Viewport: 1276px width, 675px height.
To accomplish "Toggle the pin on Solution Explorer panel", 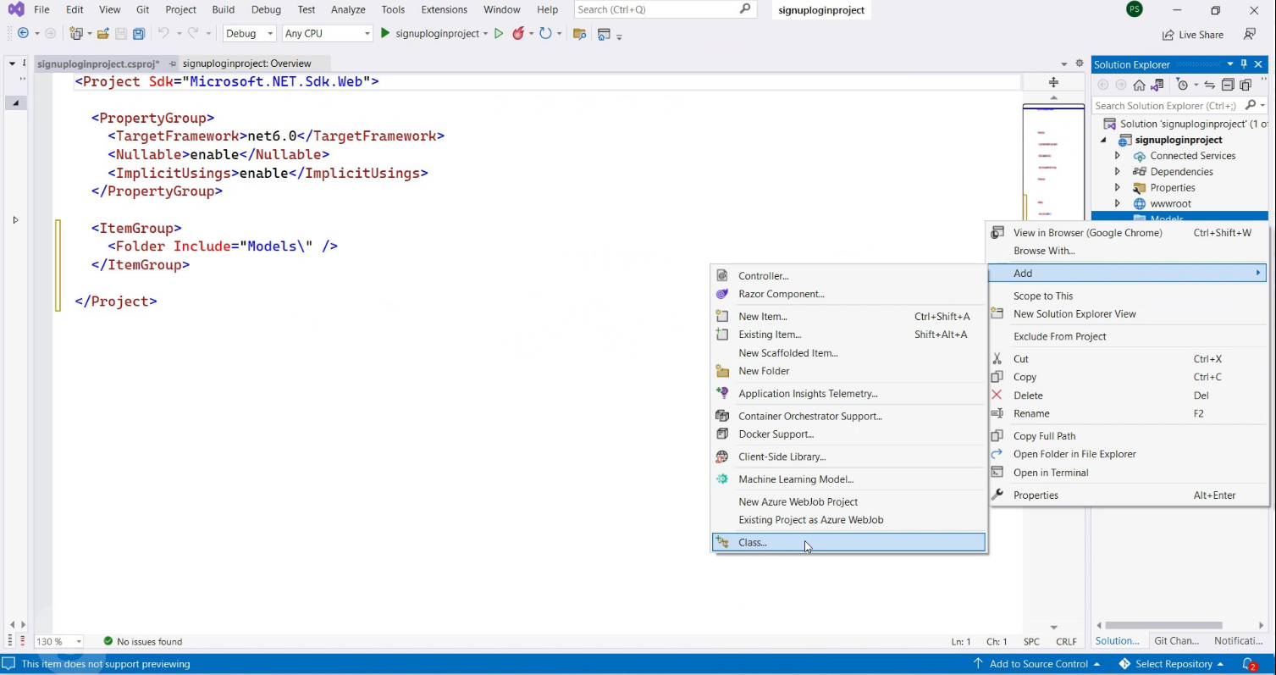I will pyautogui.click(x=1244, y=64).
